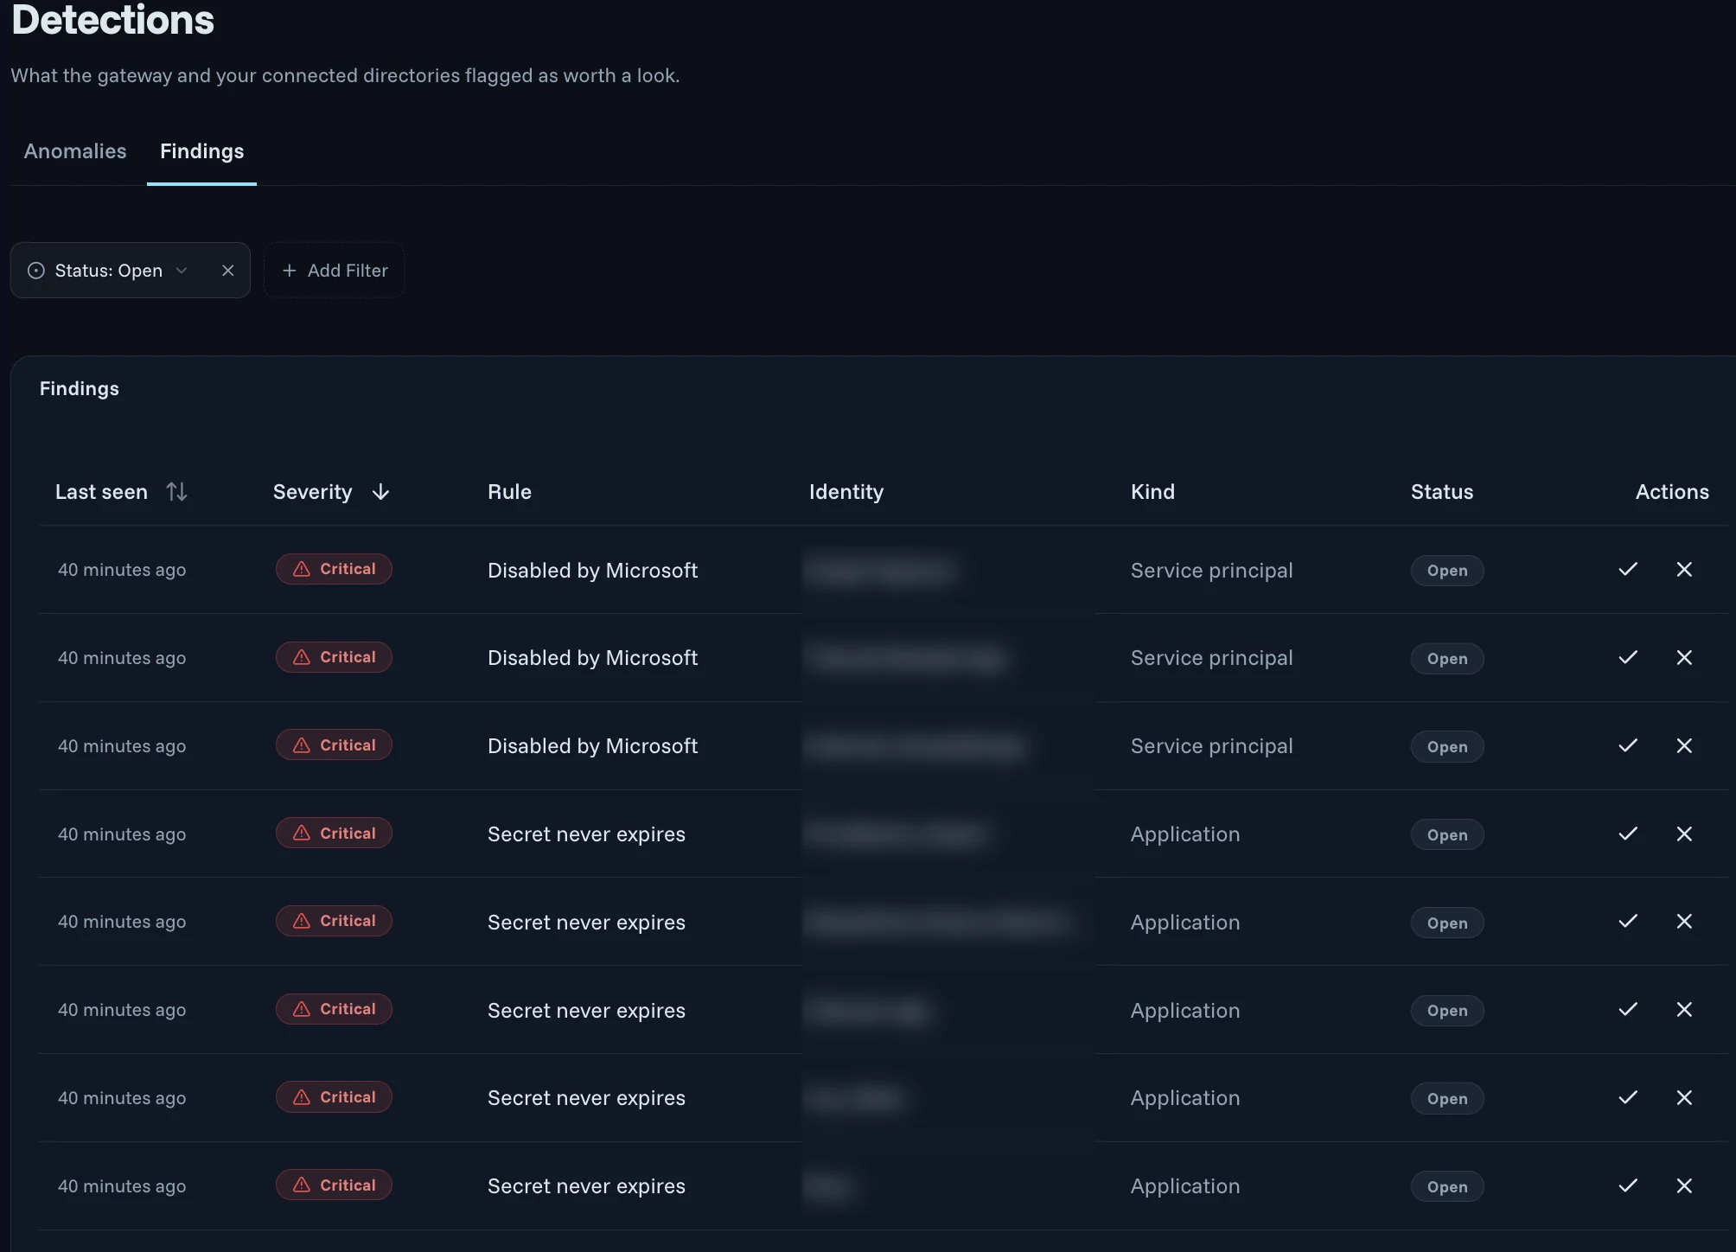The width and height of the screenshot is (1736, 1252).
Task: Click the Kind column header
Action: pos(1152,492)
